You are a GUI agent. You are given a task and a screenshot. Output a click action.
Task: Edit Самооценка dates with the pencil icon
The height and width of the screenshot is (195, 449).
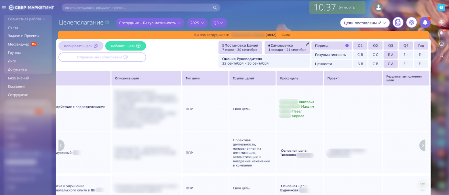(307, 44)
